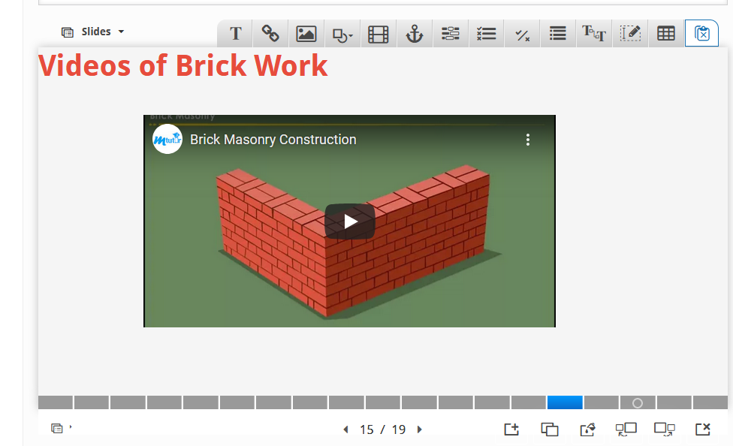
Task: Click the double-T text toolbar icon
Action: click(594, 34)
